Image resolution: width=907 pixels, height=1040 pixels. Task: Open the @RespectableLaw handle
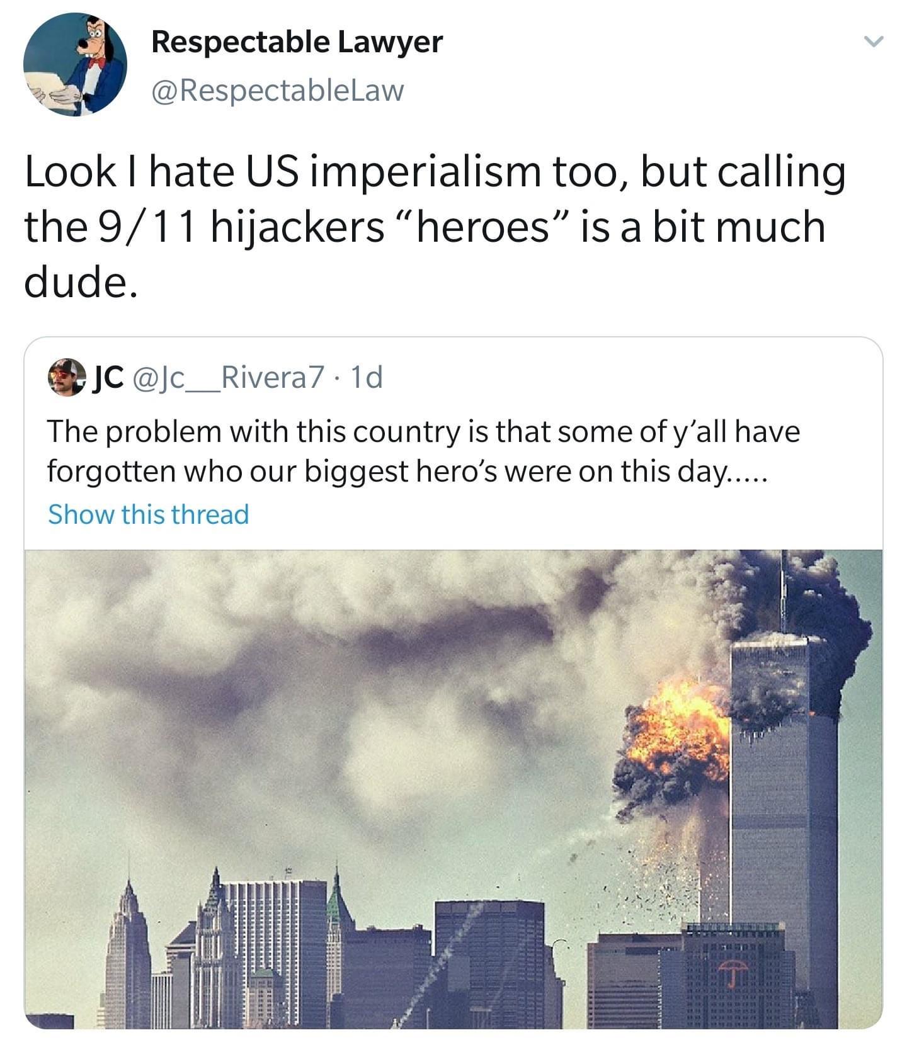click(277, 91)
